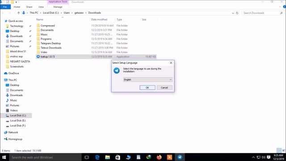Sort files by Size column header
Image resolution: width=286 pixels, height=161 pixels.
pyautogui.click(x=144, y=20)
